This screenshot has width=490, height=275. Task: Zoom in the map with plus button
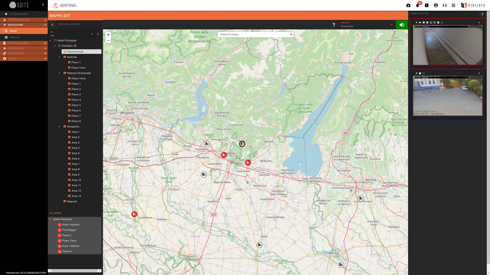click(108, 35)
